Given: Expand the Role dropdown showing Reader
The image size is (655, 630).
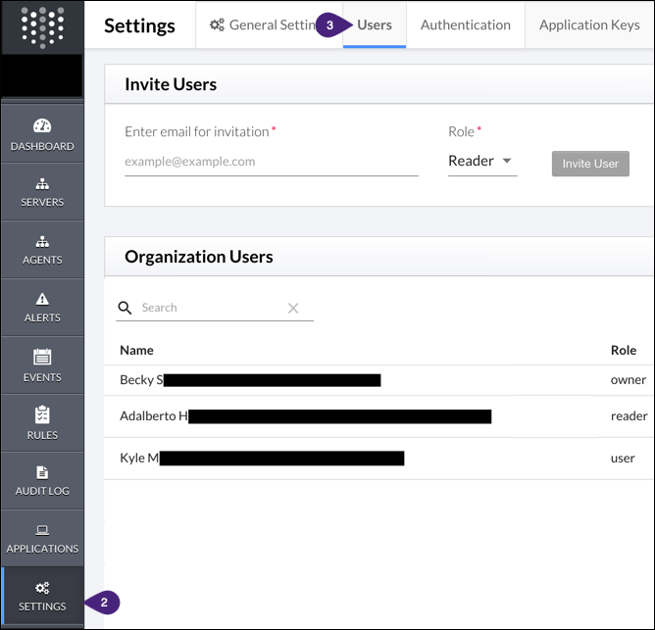Looking at the screenshot, I should (481, 161).
